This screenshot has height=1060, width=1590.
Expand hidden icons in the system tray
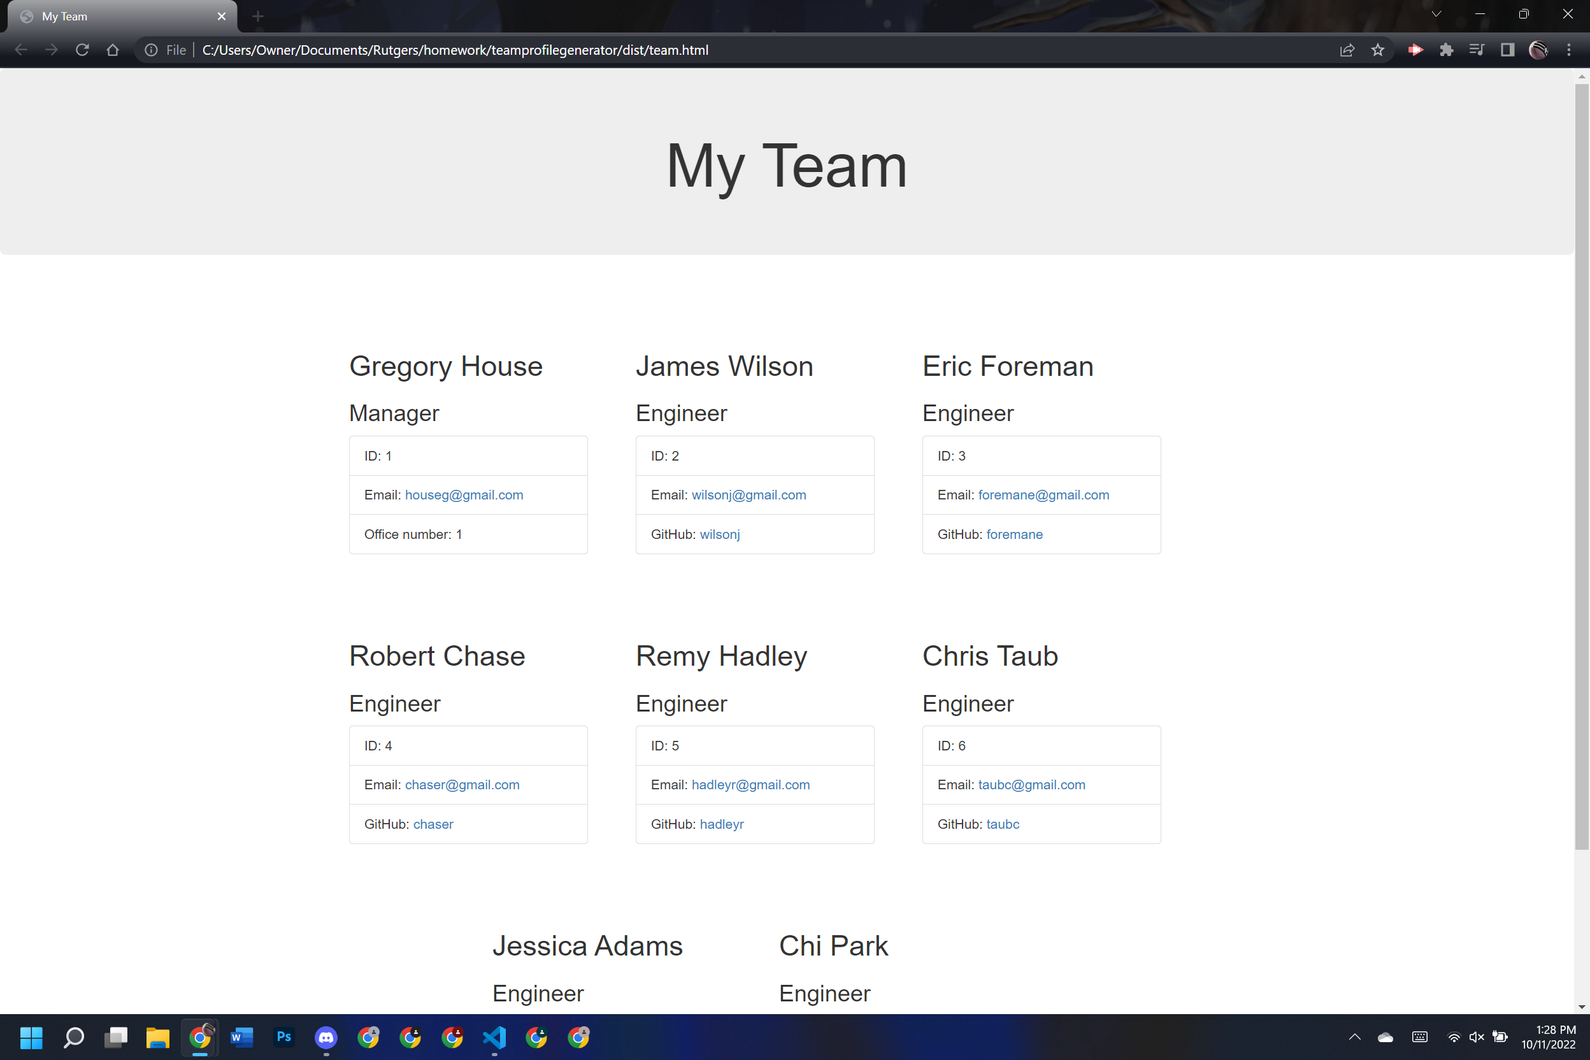click(1355, 1037)
